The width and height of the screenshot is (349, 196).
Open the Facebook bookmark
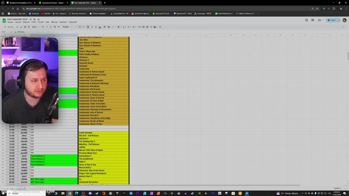tap(34, 13)
